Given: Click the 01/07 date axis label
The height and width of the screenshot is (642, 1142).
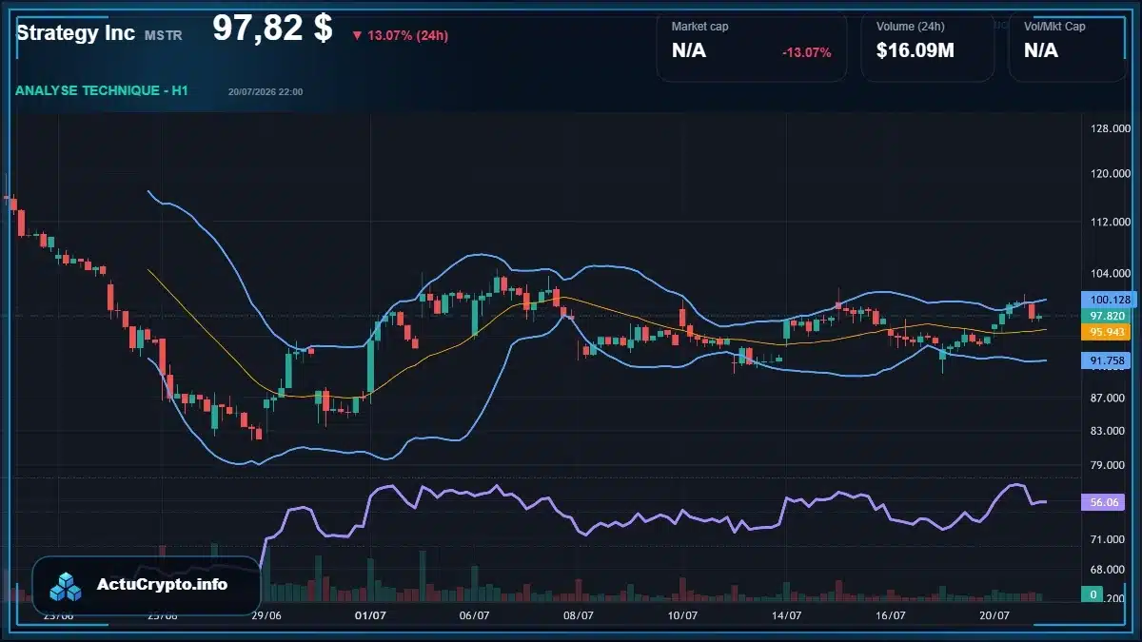Looking at the screenshot, I should (x=369, y=616).
